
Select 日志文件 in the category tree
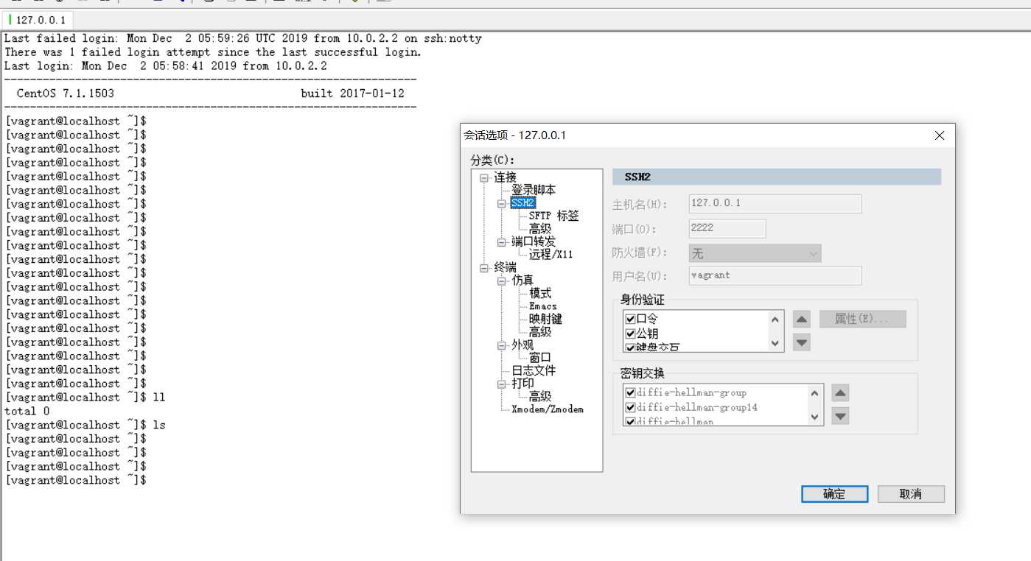coord(534,370)
